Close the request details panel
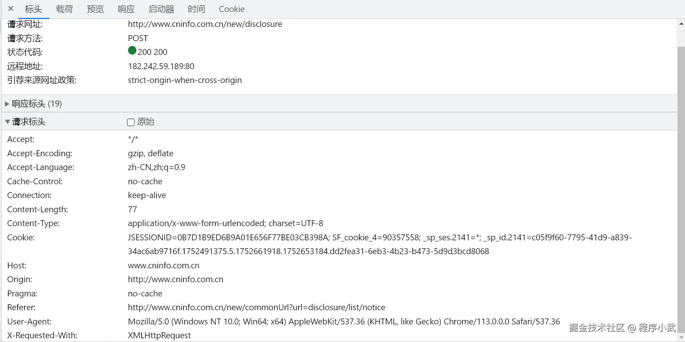 [x=11, y=9]
